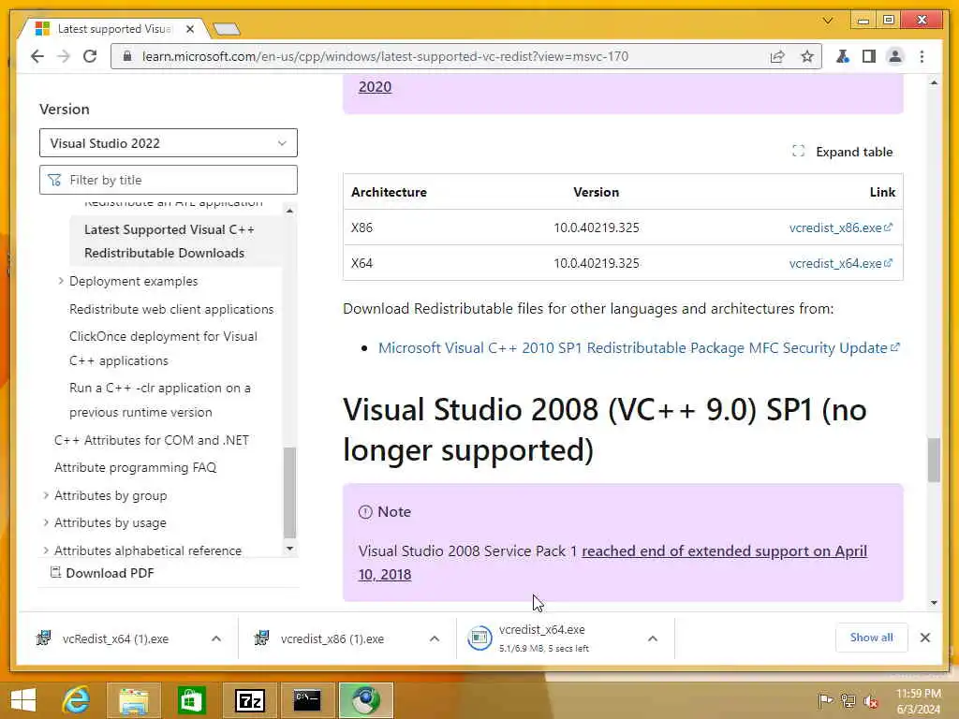Click the Chrome icon in the taskbar

365,700
